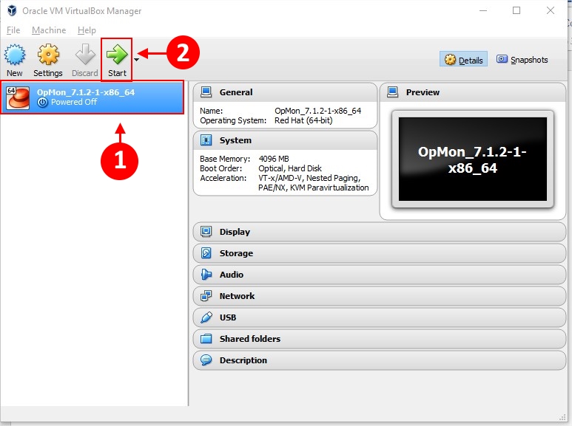Open the Settings gear icon

pos(48,56)
